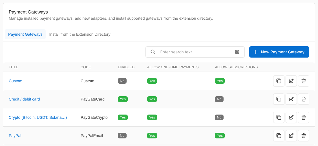Click the Payment Gateways page heading
The image size is (318, 146).
coord(28,12)
